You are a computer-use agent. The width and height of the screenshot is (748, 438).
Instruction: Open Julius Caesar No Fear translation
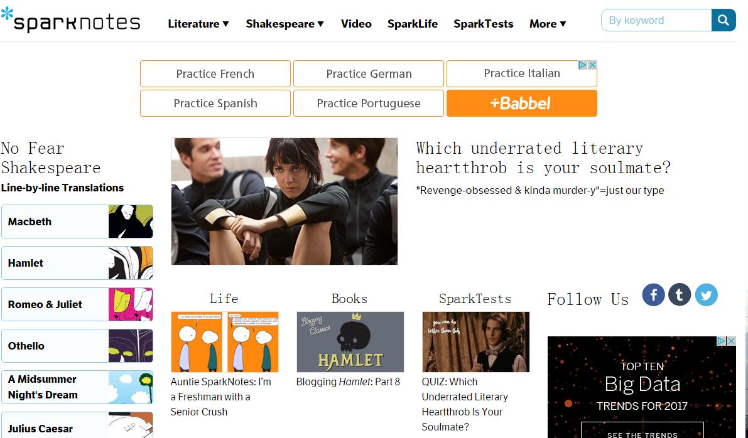coord(77,425)
